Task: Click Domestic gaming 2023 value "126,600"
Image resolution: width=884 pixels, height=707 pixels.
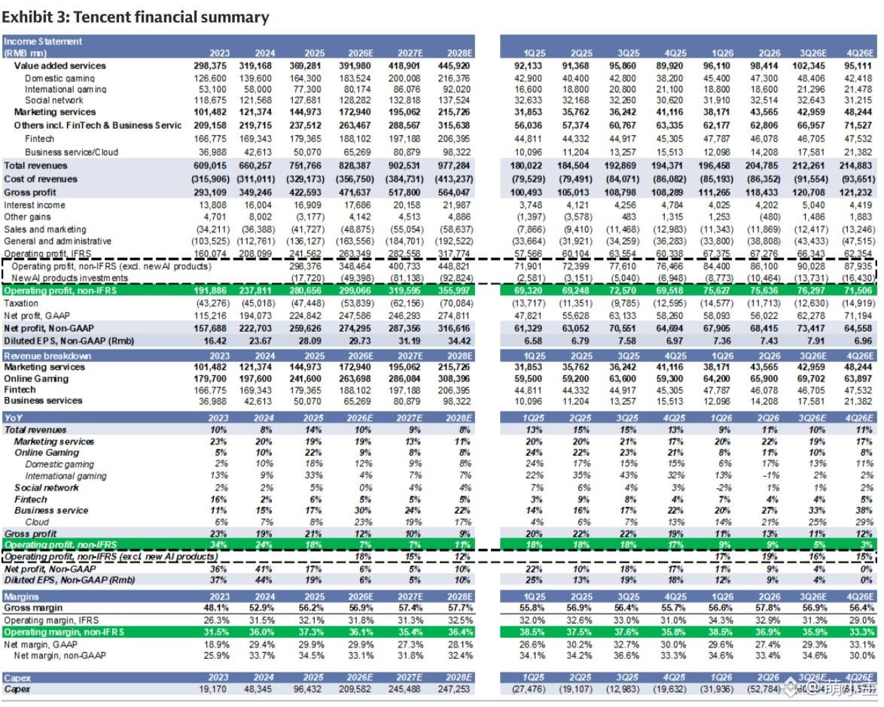Action: pos(210,78)
